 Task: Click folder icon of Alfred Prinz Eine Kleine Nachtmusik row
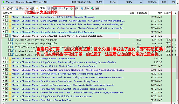coord(10,70)
